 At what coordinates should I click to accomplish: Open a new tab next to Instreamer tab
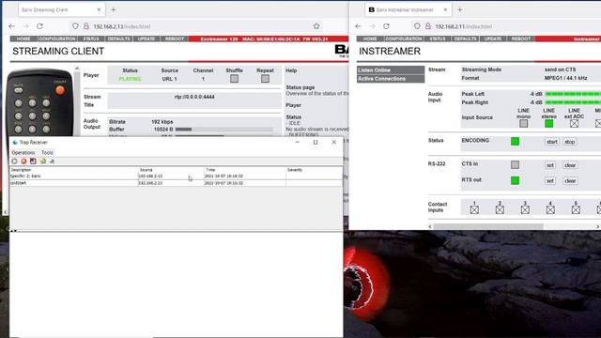(x=460, y=9)
